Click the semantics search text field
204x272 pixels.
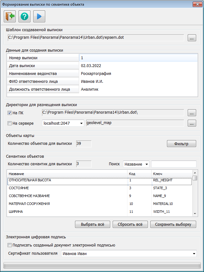(x=174, y=164)
